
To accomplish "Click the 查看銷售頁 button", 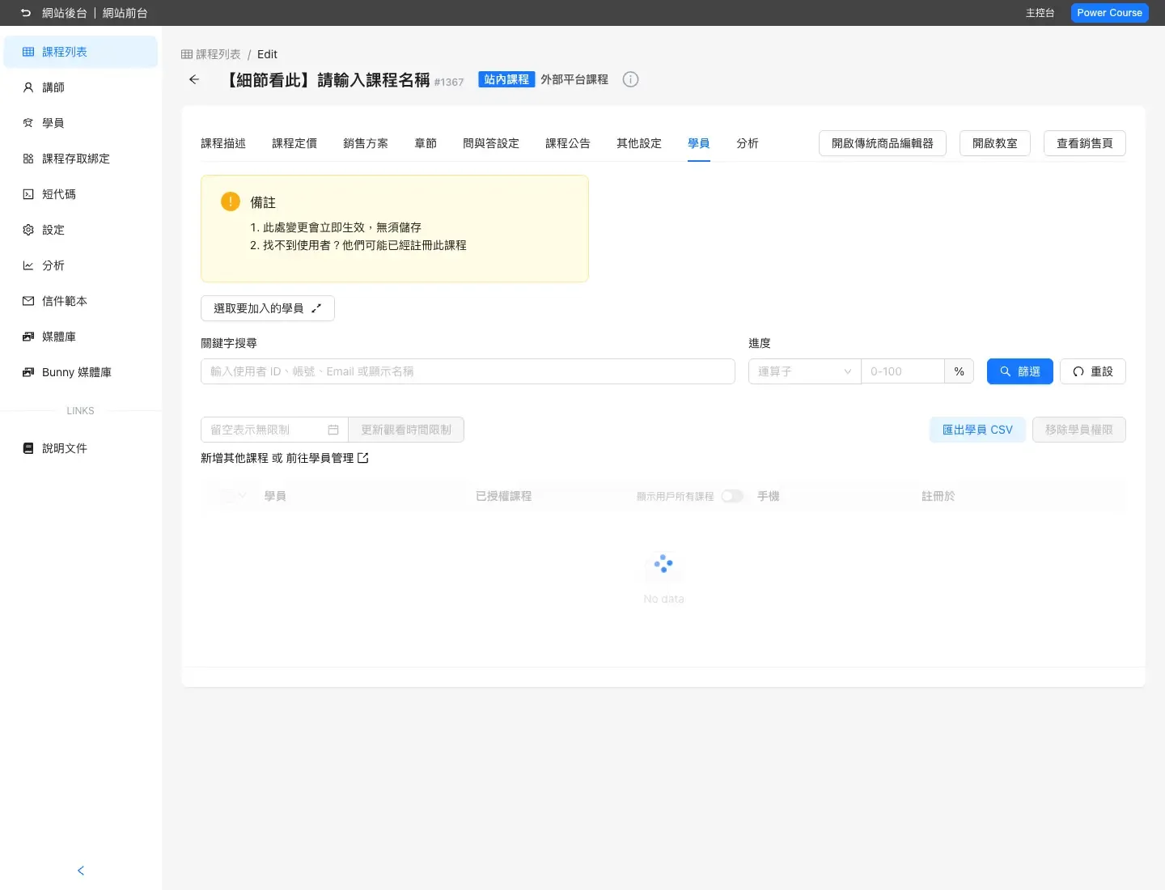I will (x=1085, y=143).
